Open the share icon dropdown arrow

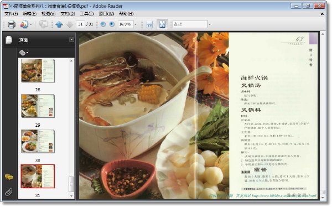[x=31, y=24]
